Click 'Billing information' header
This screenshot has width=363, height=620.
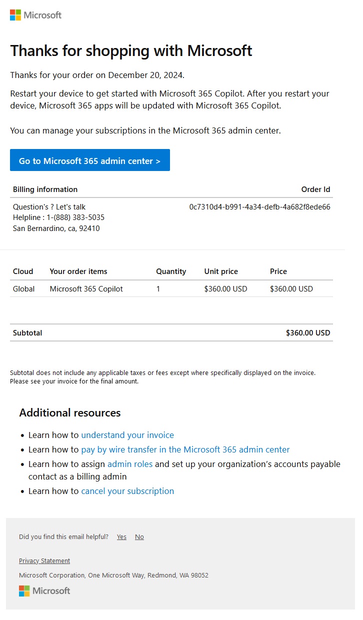tap(45, 189)
